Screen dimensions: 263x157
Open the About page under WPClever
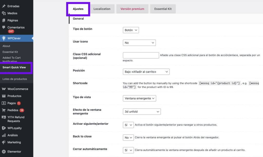[6, 46]
